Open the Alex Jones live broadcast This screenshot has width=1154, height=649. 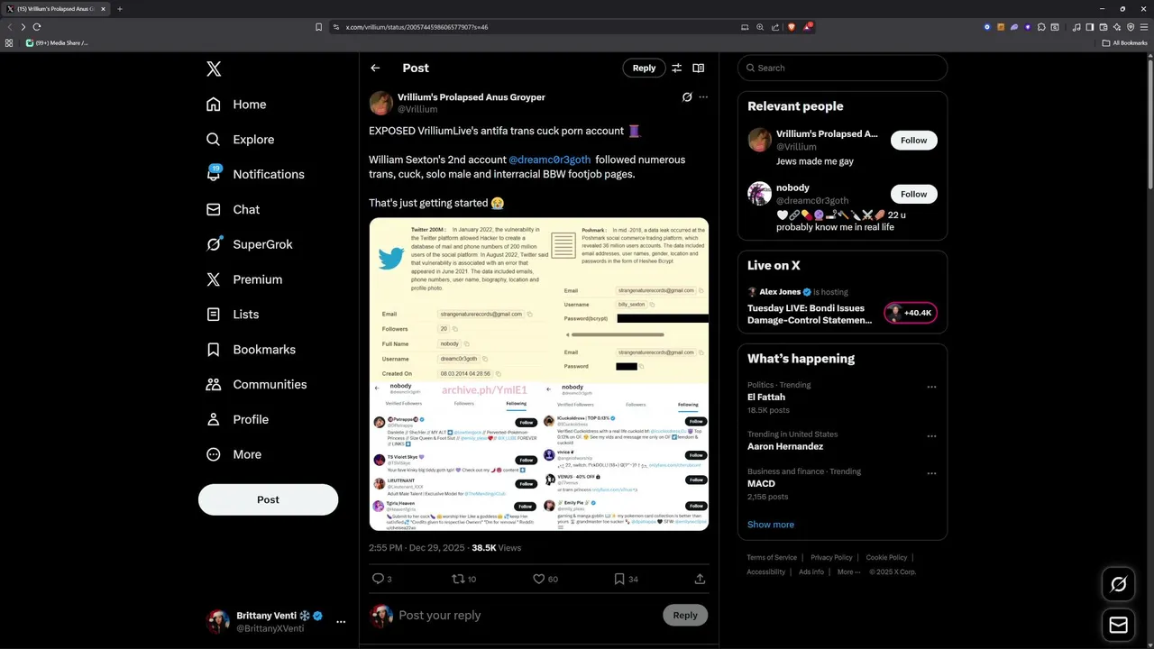click(x=810, y=306)
